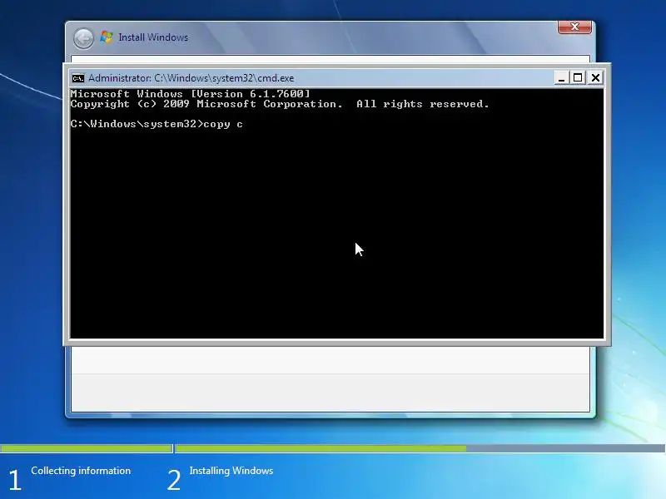Screen dimensions: 666x499
Task: Click the 'copy c' command line text
Action: [x=223, y=124]
